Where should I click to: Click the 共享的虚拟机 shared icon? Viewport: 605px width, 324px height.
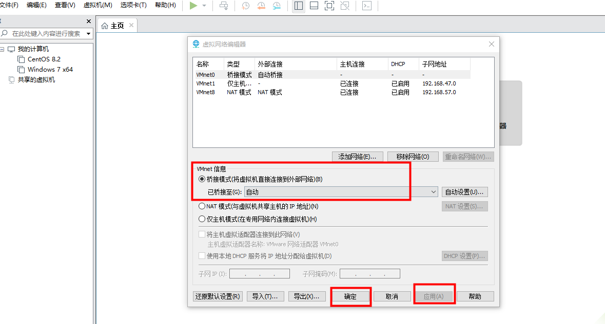tap(12, 80)
